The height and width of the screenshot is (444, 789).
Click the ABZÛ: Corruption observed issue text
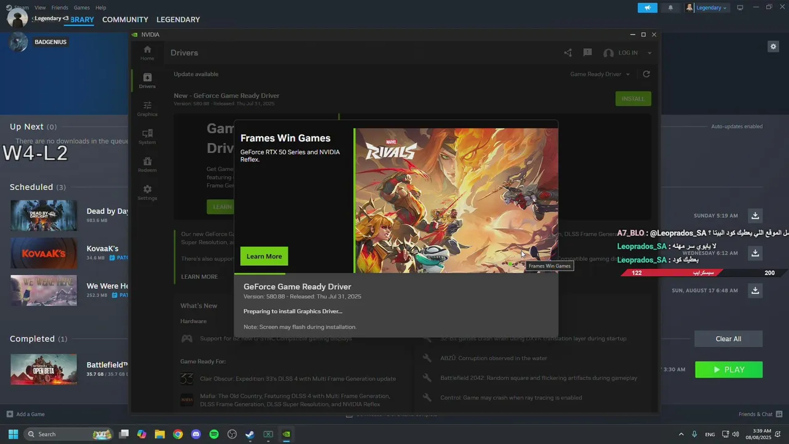click(494, 358)
